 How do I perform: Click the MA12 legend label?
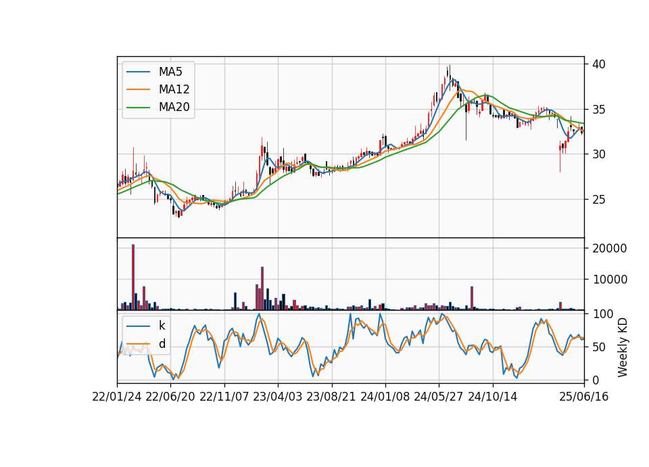click(174, 89)
